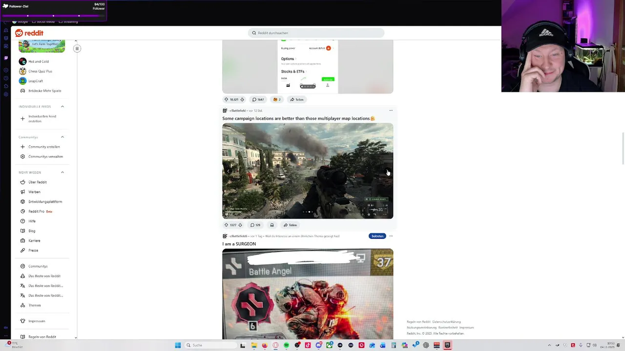This screenshot has width=625, height=351.
Task: Click the award button showing 2
Action: point(277,99)
